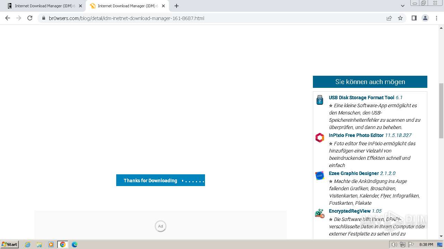Image resolution: width=444 pixels, height=249 pixels.
Task: Close the first Internet Download Manager tab
Action: tap(80, 6)
